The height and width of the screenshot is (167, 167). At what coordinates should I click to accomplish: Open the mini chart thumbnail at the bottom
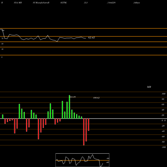[82, 160]
